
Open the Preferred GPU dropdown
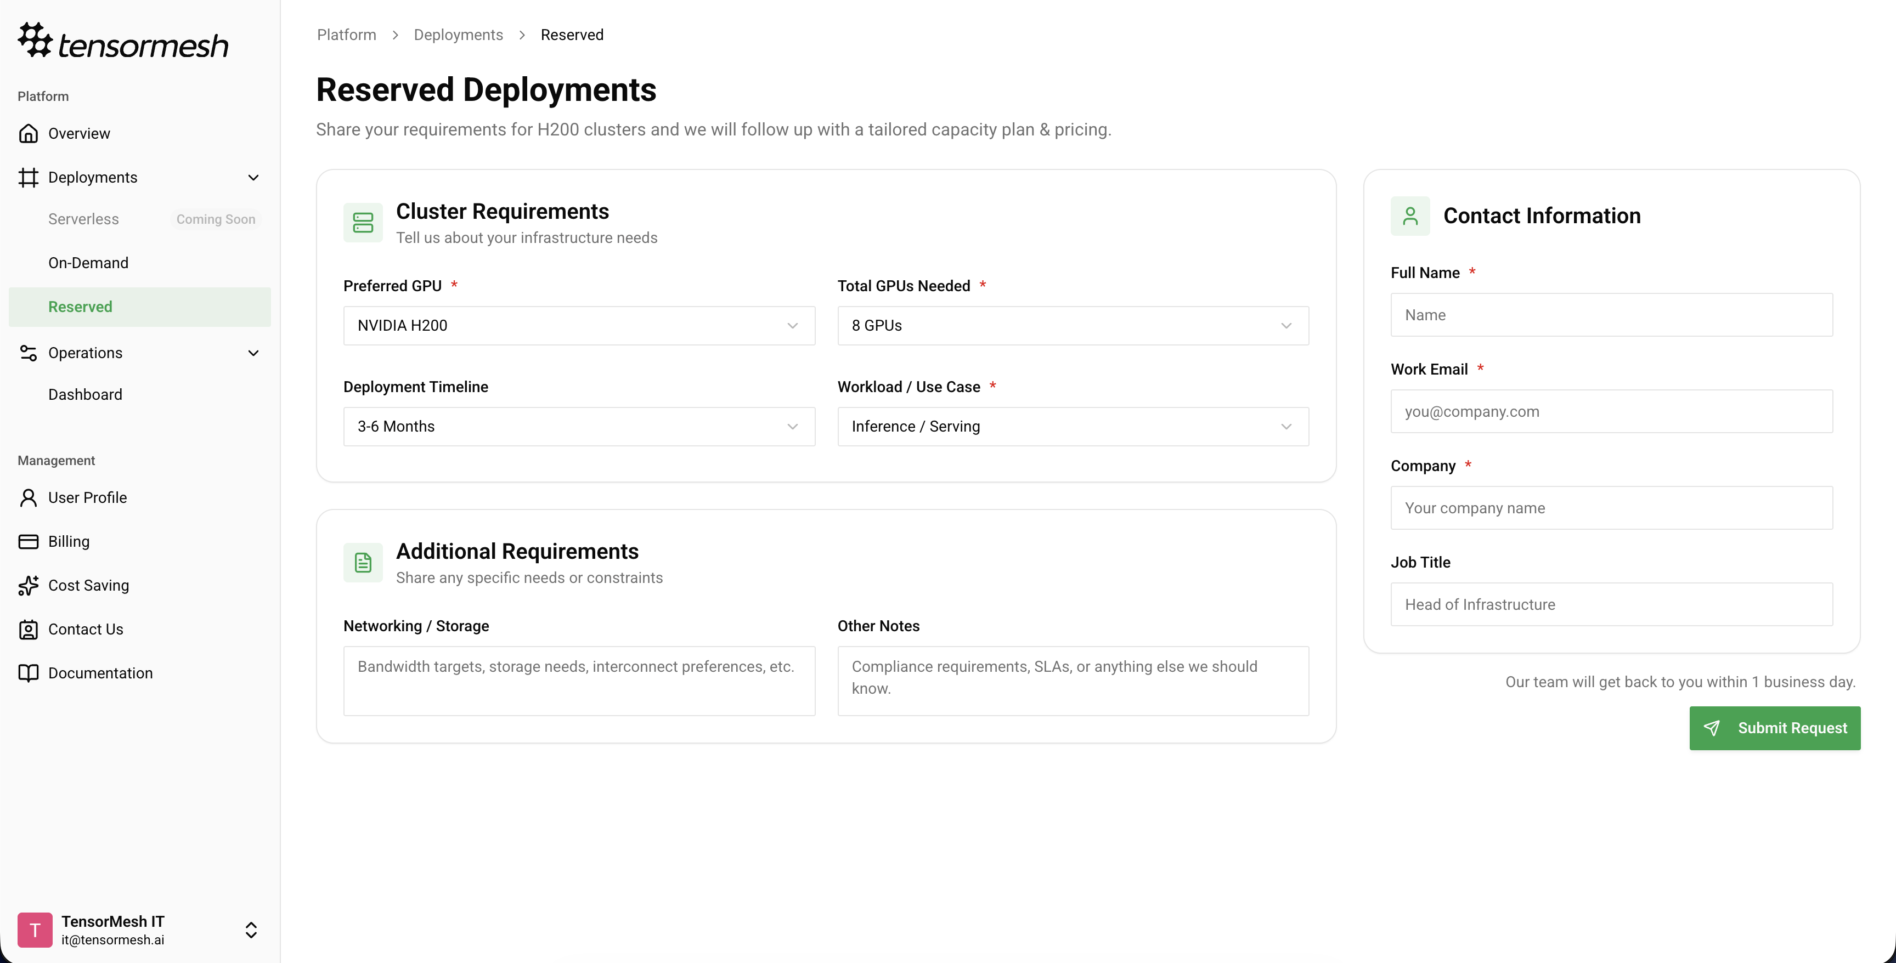tap(579, 325)
